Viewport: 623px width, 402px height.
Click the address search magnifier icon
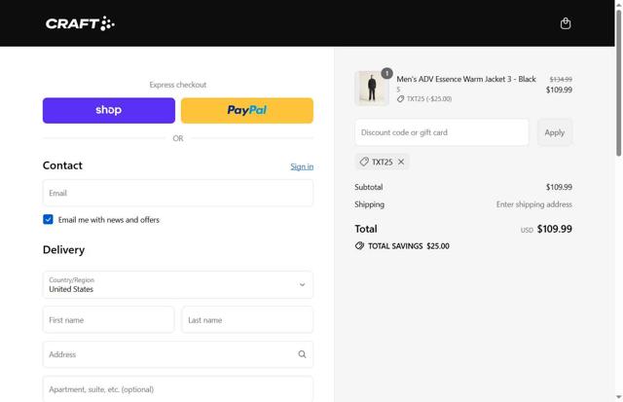pyautogui.click(x=302, y=354)
